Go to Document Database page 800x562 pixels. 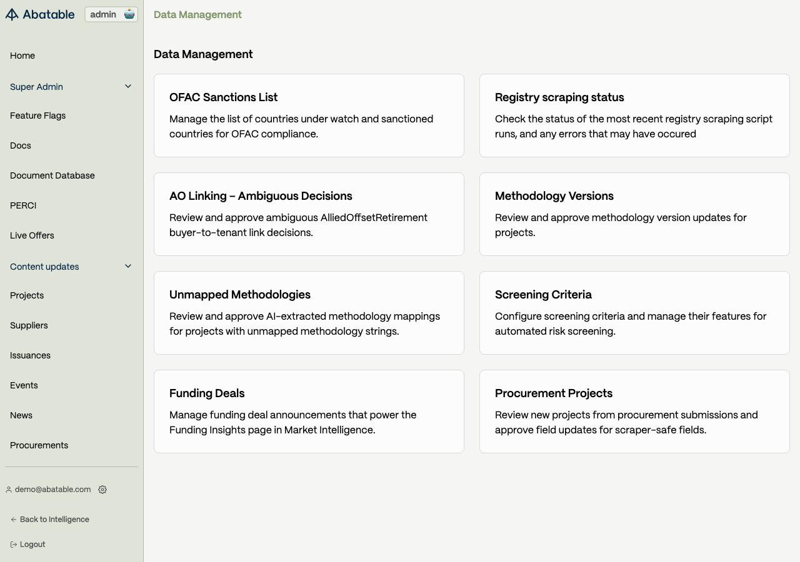pos(52,175)
